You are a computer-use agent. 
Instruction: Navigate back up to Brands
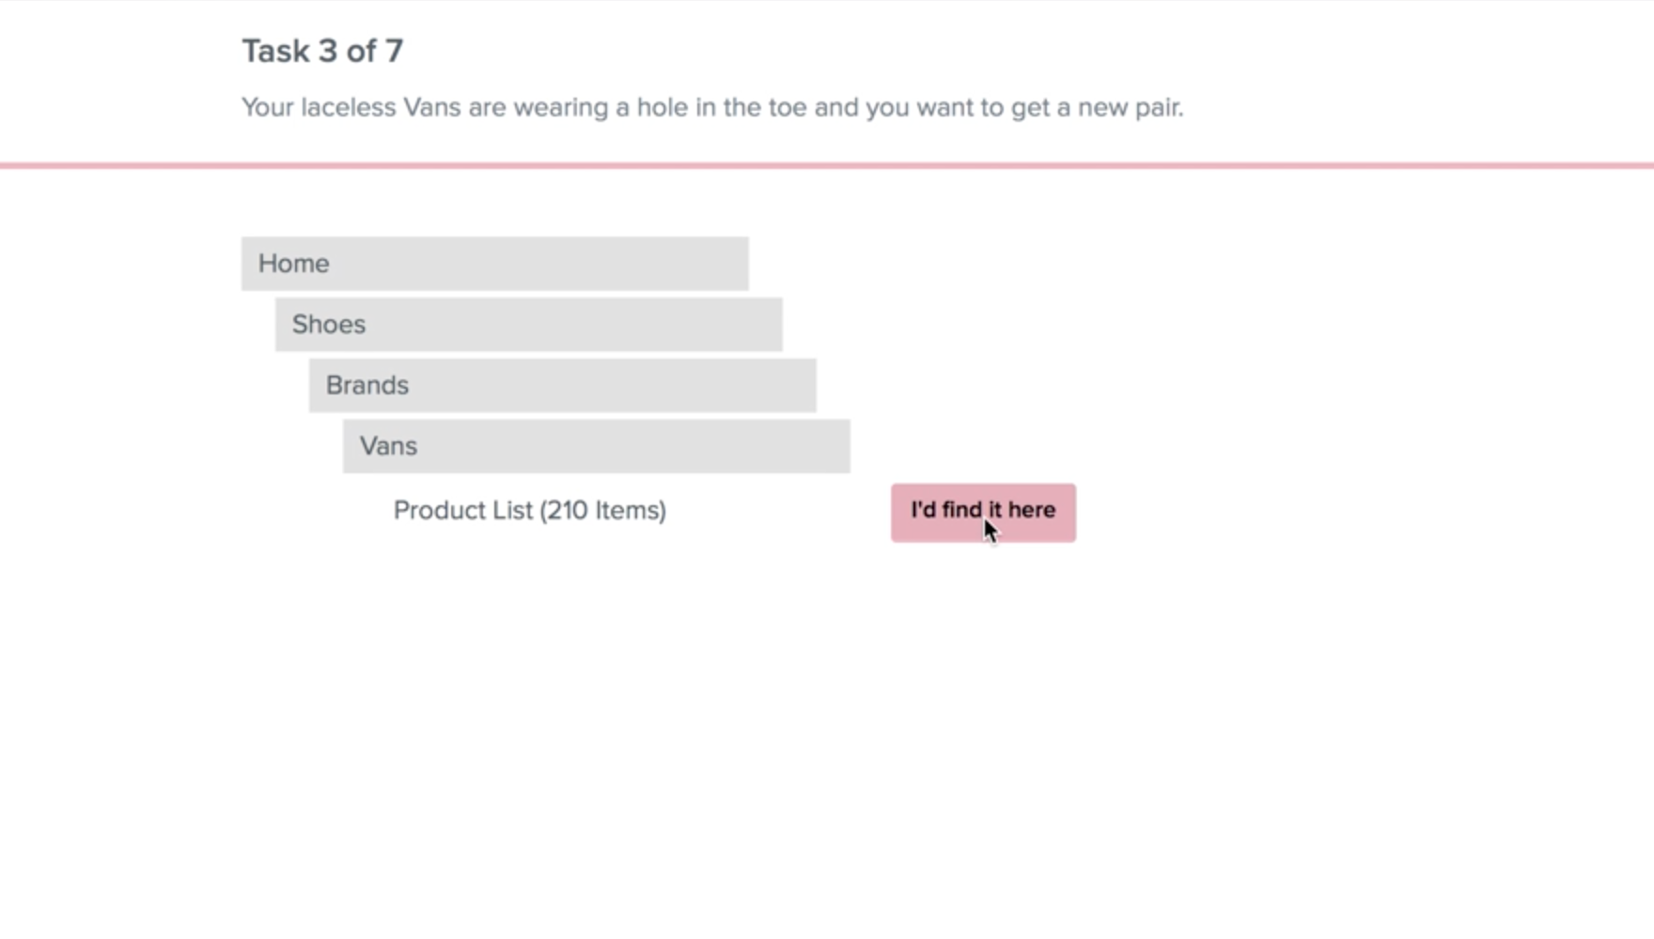coord(562,386)
